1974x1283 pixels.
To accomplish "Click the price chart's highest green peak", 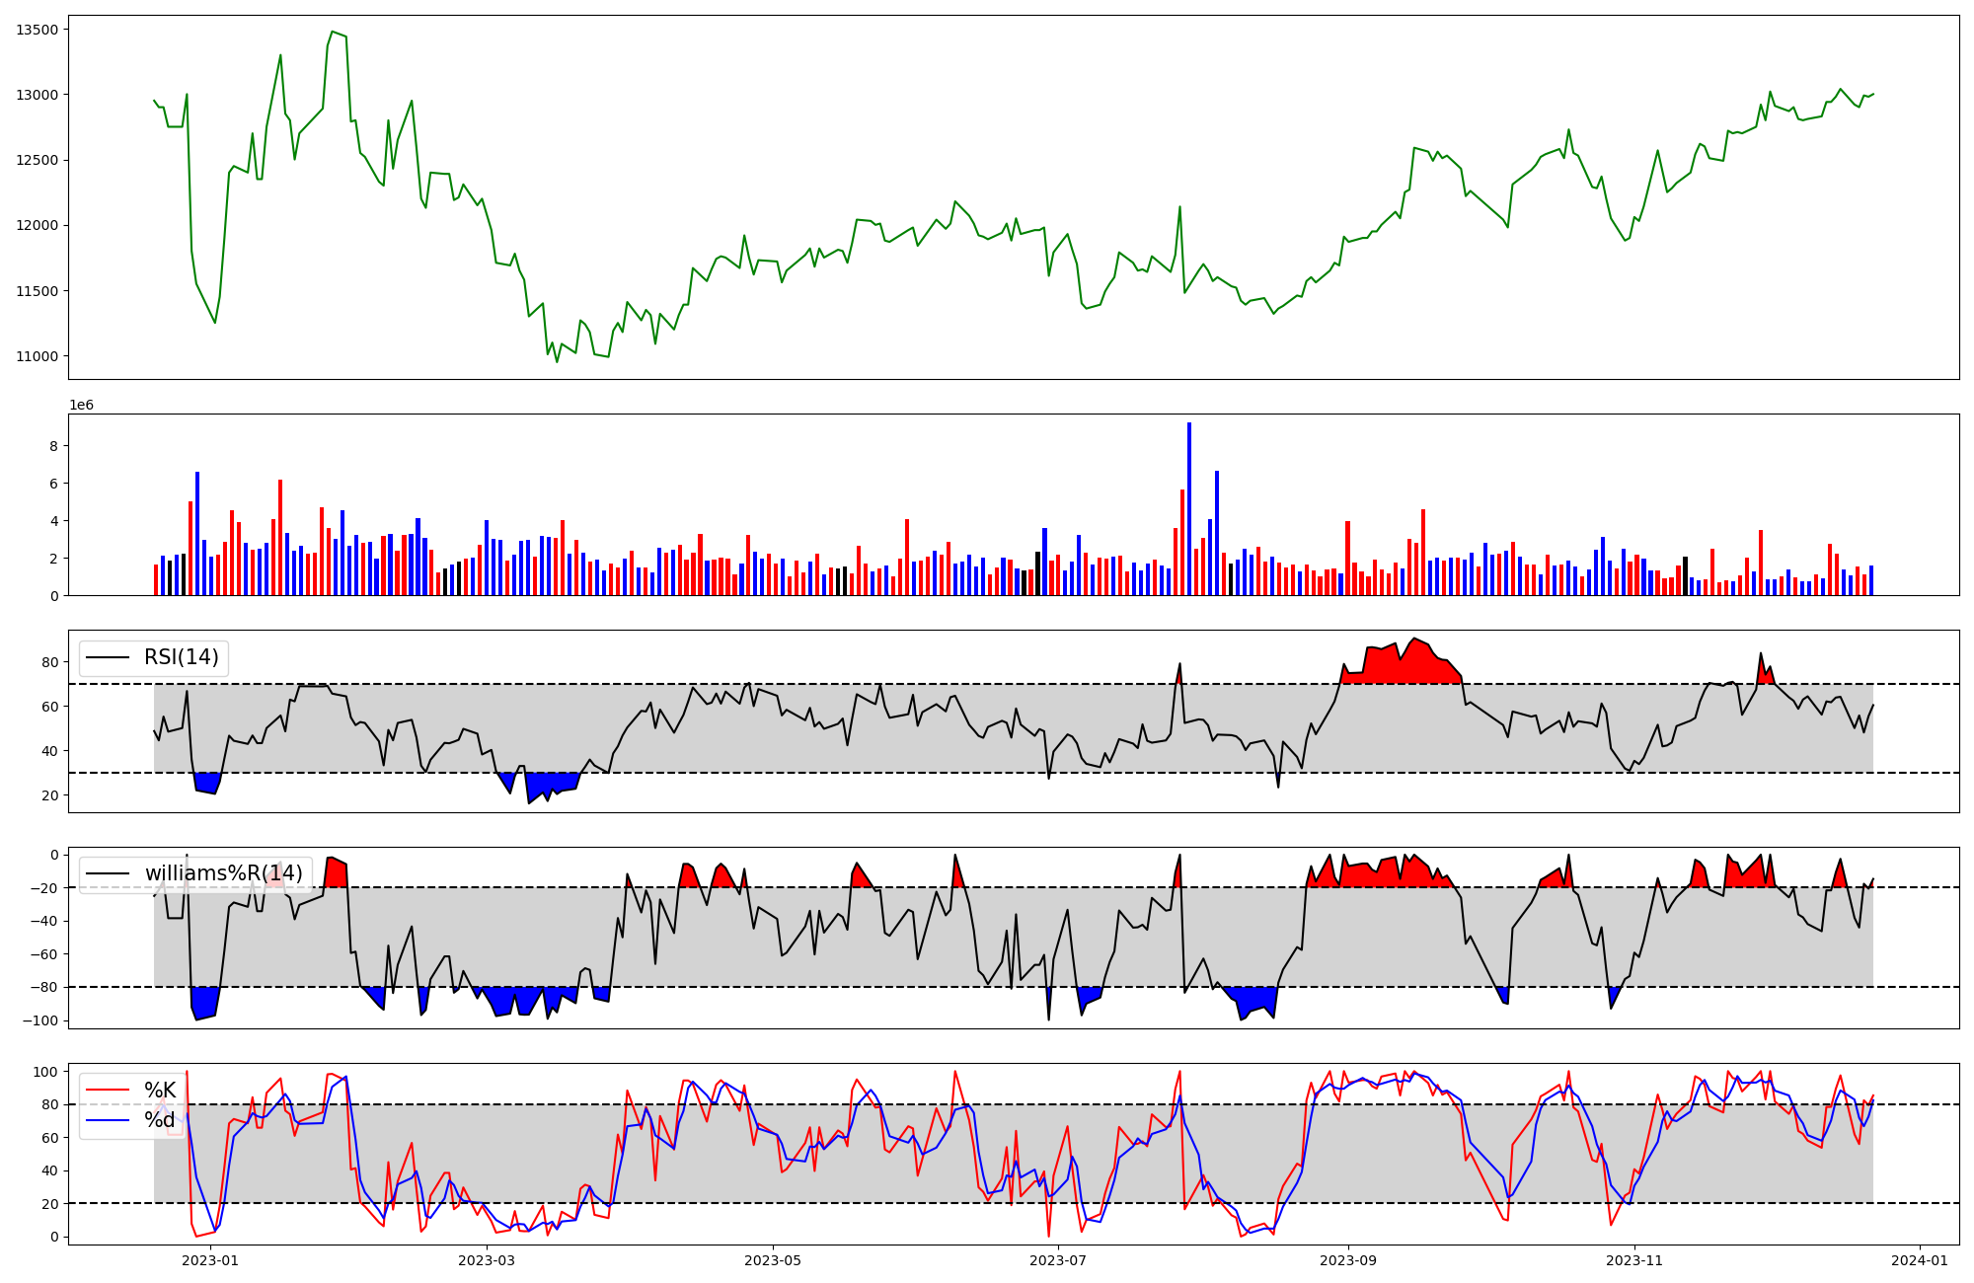I will point(333,32).
